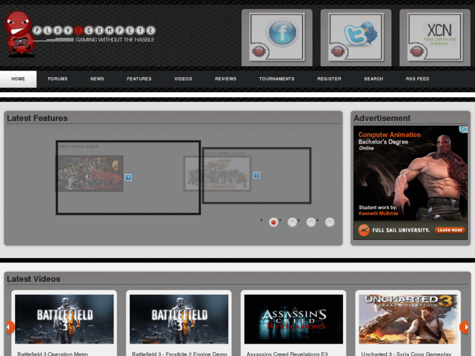
Task: Click the Battlefield 3 Operation Metro title
Action: click(x=53, y=353)
